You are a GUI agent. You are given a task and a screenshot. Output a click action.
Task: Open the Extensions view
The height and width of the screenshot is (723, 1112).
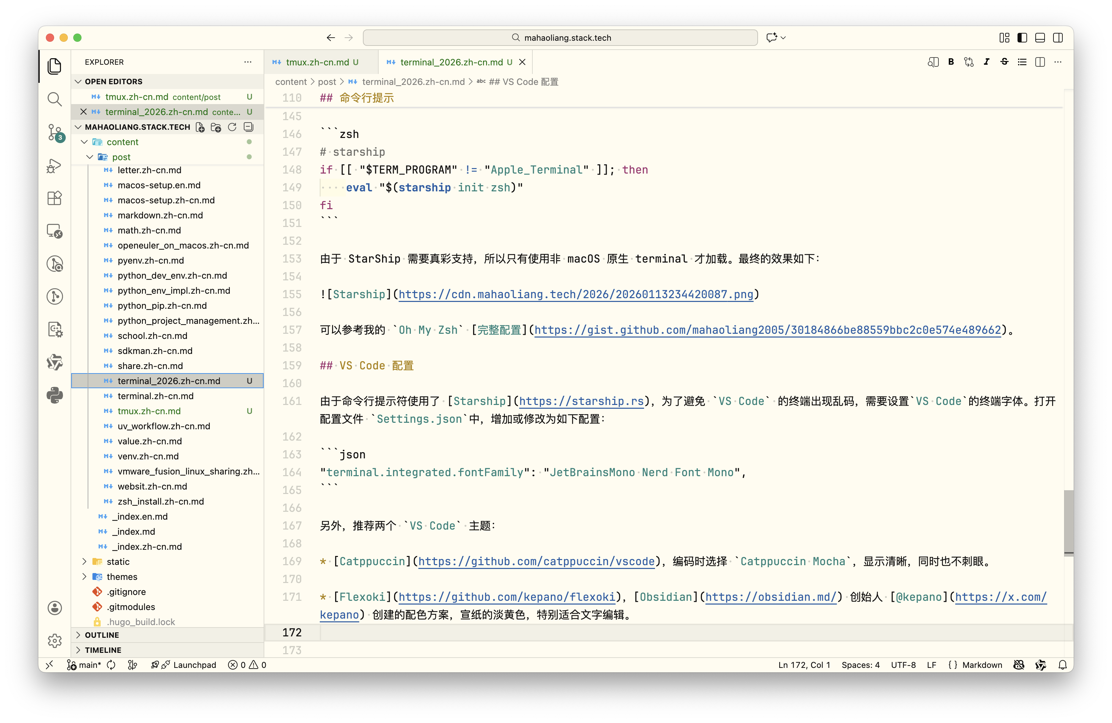55,198
